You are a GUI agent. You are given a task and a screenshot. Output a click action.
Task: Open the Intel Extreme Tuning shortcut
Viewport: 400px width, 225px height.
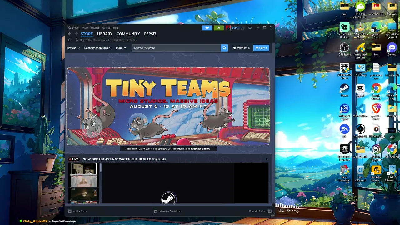[392, 173]
